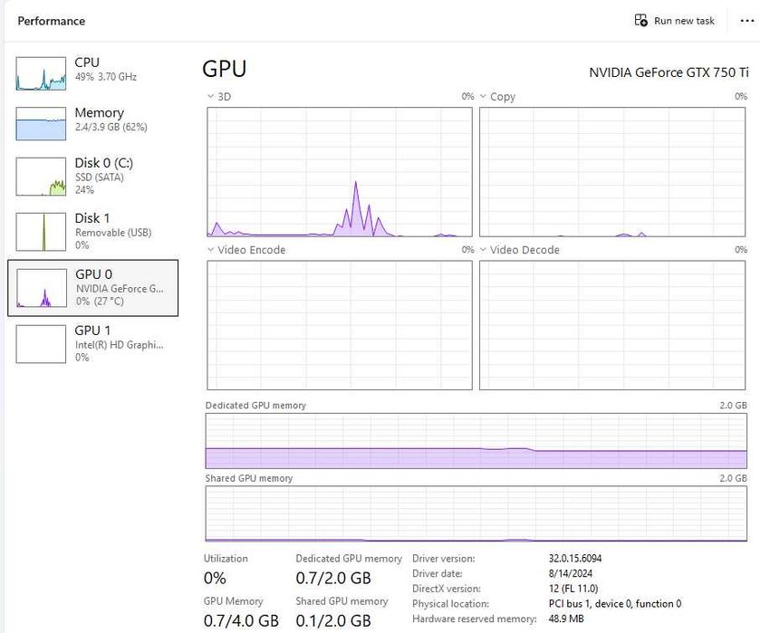Open Disk 1 Removable USB view

tap(93, 231)
